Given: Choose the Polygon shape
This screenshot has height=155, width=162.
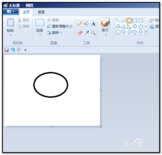Looking at the screenshot, I should click(x=118, y=26).
